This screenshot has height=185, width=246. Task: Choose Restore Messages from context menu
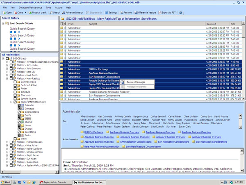(135, 82)
